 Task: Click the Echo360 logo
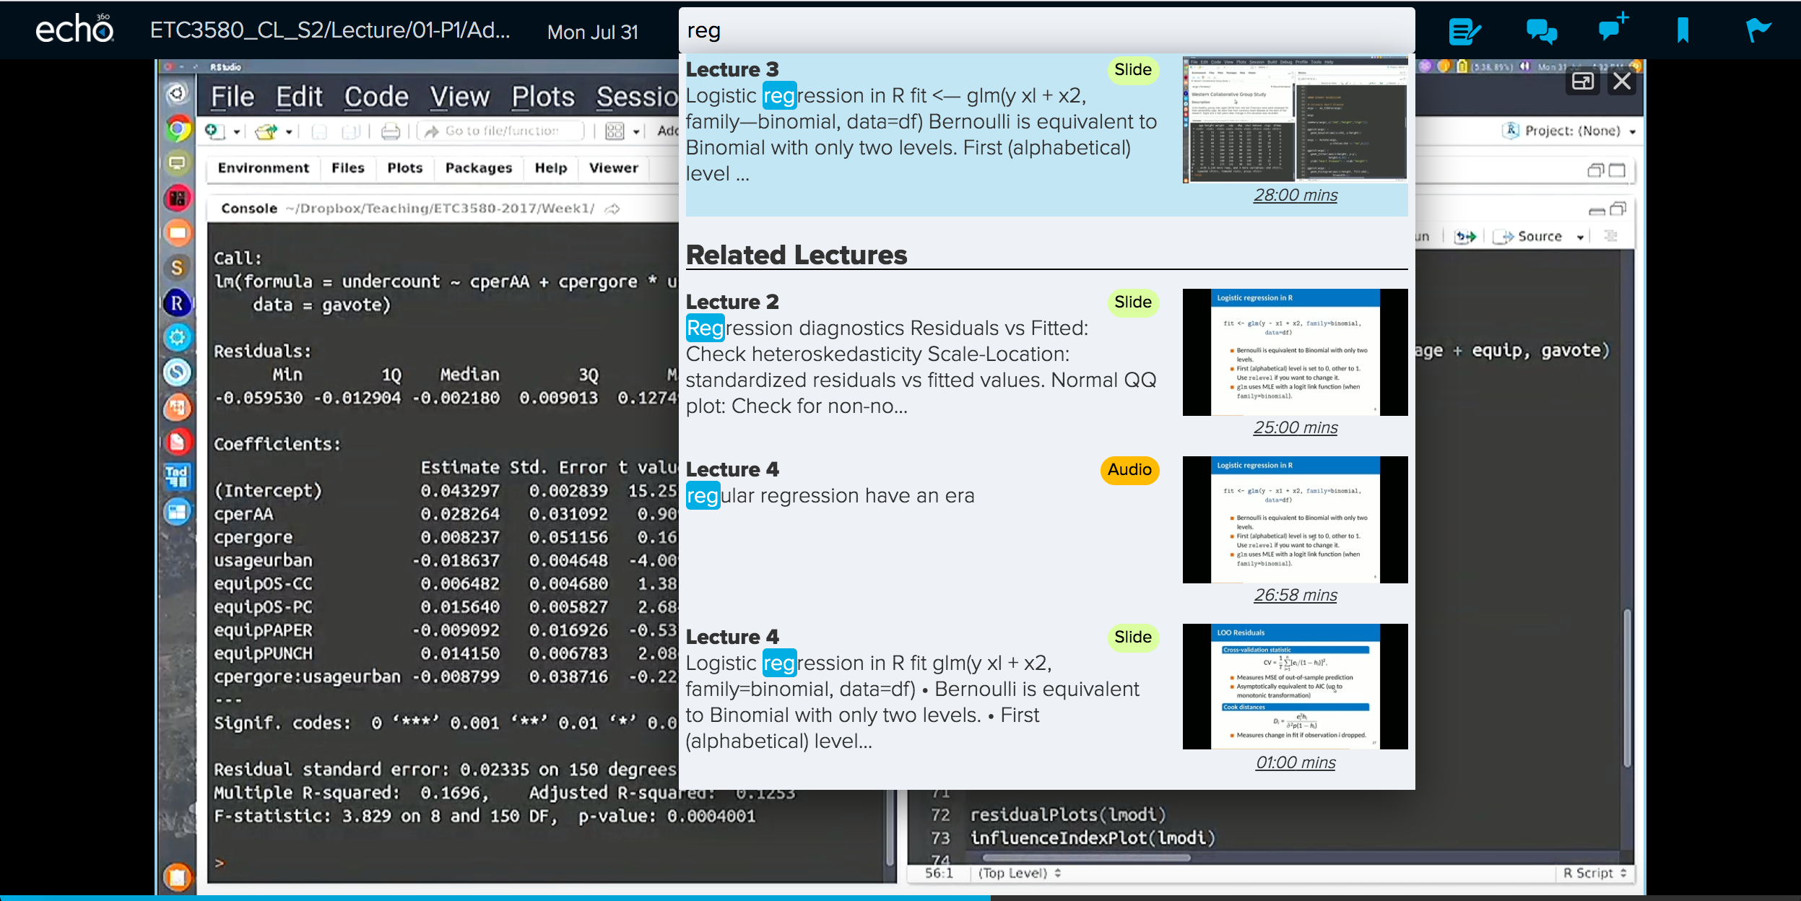[74, 29]
